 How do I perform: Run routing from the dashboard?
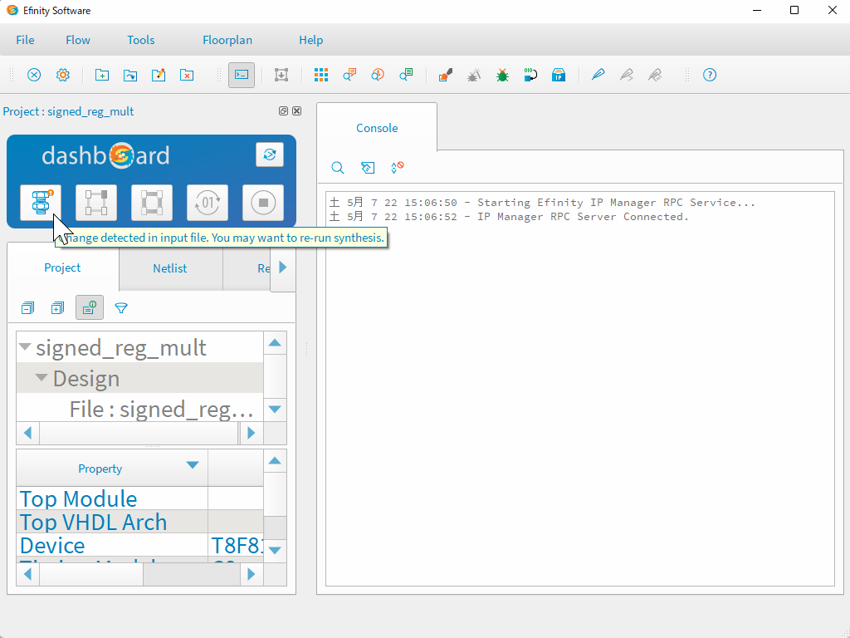click(x=152, y=203)
